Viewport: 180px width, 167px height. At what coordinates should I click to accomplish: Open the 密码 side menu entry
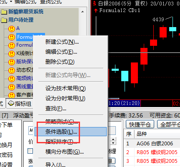6,155
